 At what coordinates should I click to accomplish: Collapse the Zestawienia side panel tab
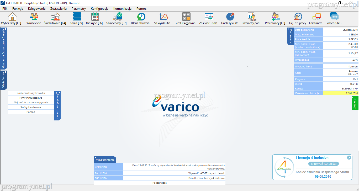(x=291, y=36)
